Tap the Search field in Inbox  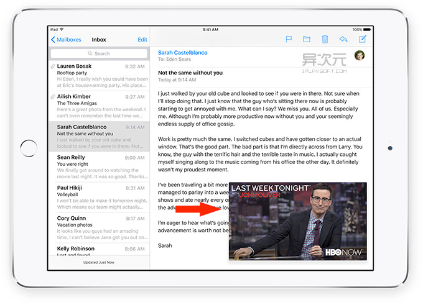pyautogui.click(x=100, y=54)
